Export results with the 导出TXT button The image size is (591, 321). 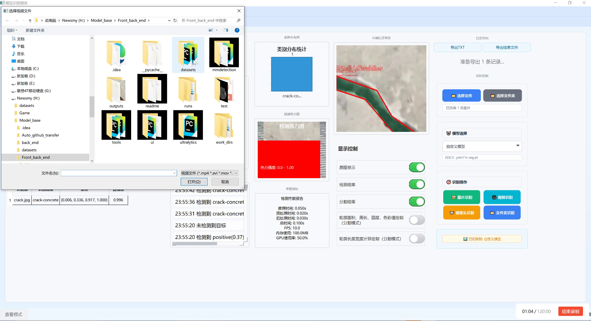coord(457,47)
